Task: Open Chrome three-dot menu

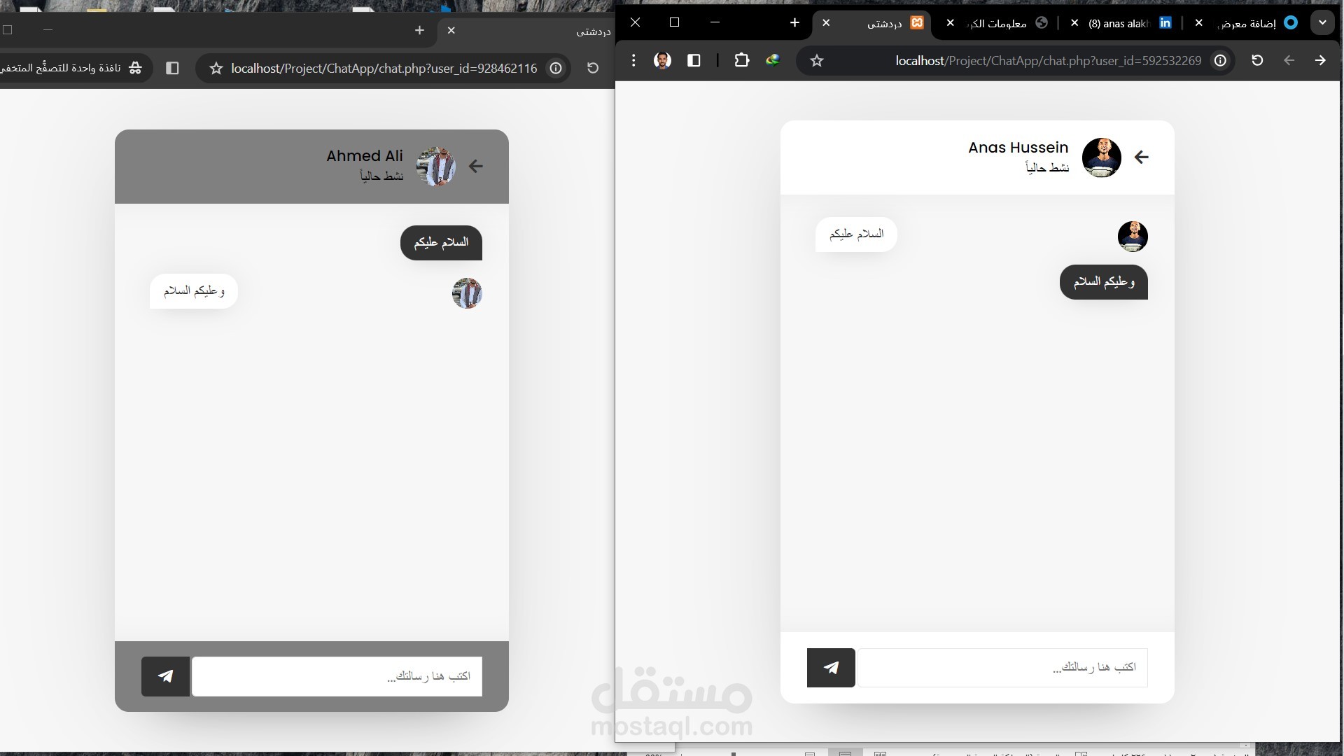Action: pos(633,60)
